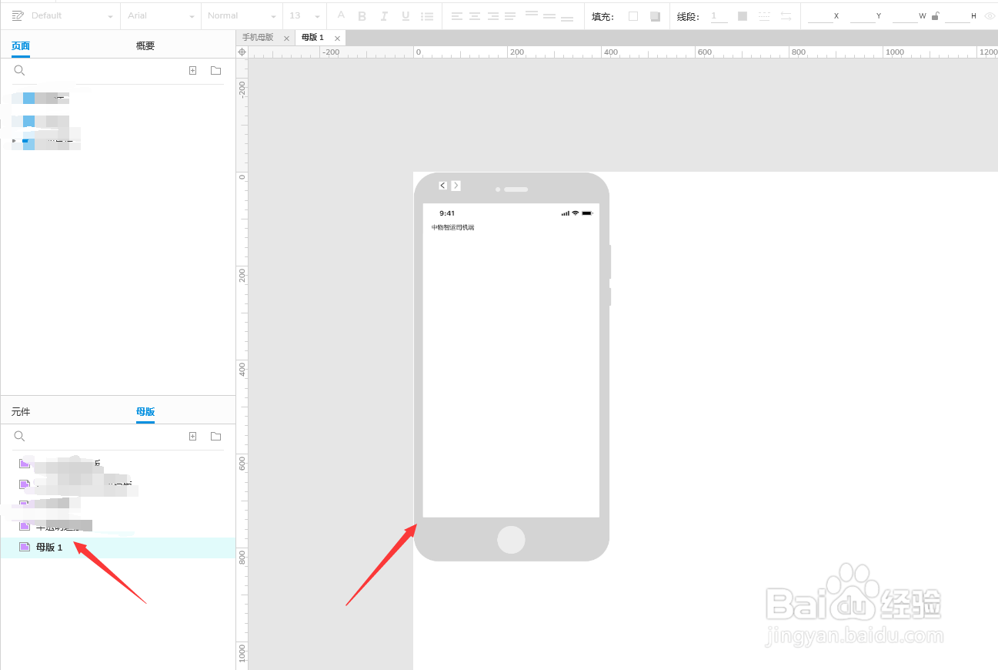Click the font color A icon
The width and height of the screenshot is (998, 670).
click(341, 15)
